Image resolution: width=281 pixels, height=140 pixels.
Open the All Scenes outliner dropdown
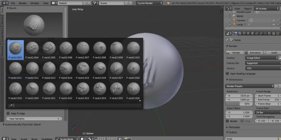click(267, 8)
